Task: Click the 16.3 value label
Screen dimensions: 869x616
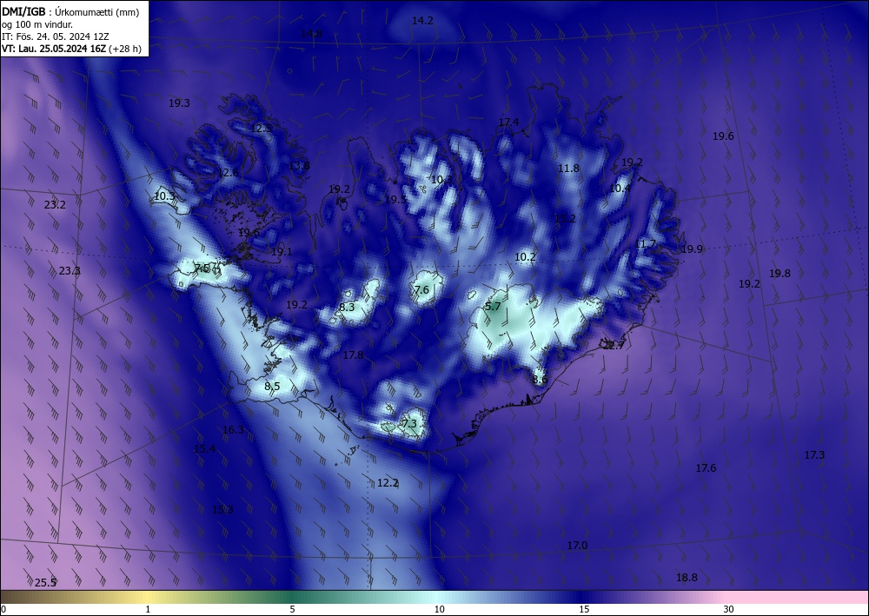Action: coord(233,430)
